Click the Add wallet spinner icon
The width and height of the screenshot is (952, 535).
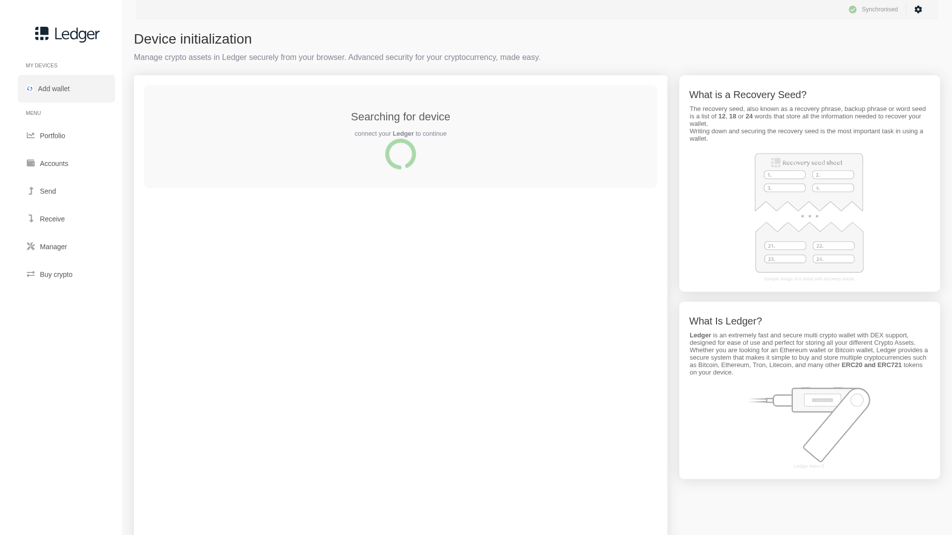click(x=30, y=89)
